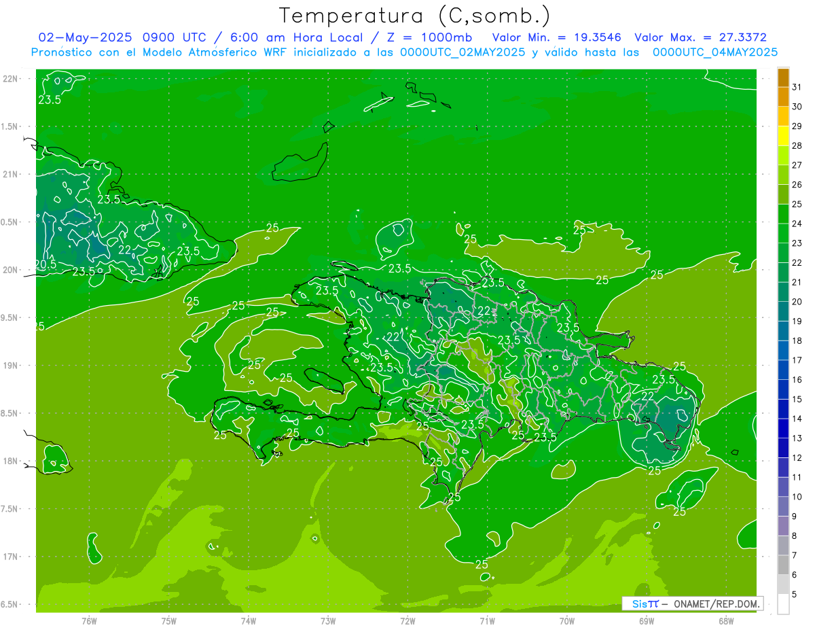Viewport: 815px width, 630px height.
Task: Click the "70W" longitude axis label
Action: [x=567, y=620]
